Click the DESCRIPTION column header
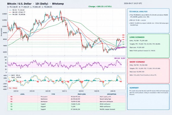 pos(112,94)
